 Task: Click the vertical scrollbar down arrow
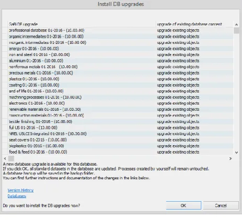point(236,153)
